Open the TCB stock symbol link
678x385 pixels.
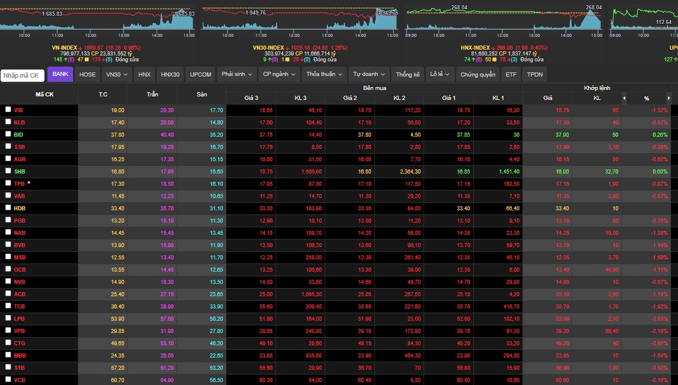click(x=19, y=306)
